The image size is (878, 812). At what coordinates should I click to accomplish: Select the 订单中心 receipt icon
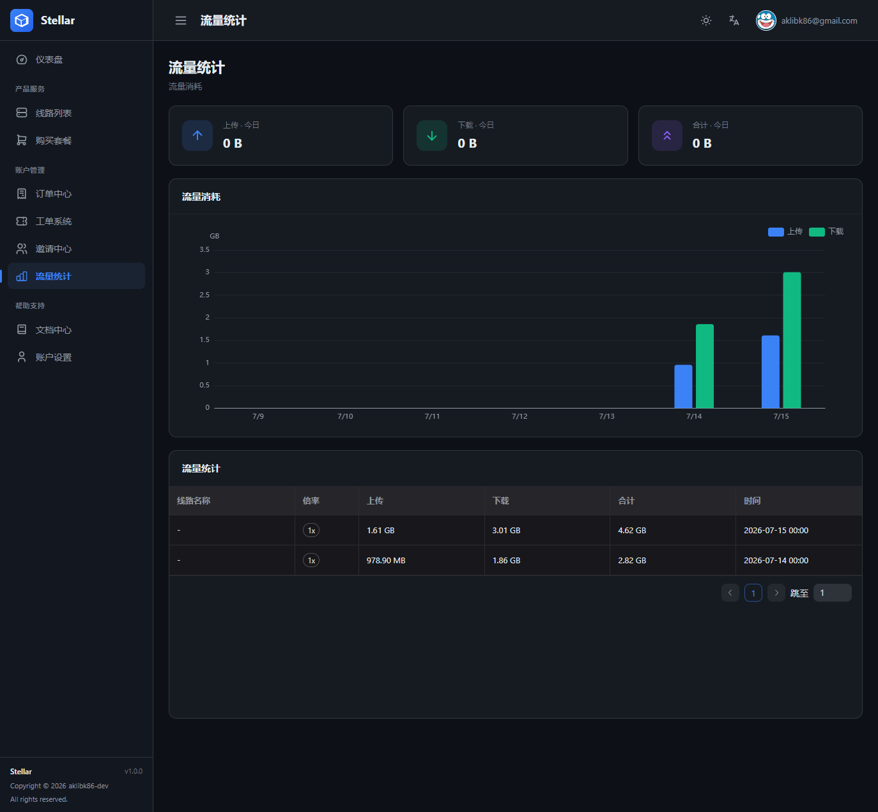[x=22, y=194]
